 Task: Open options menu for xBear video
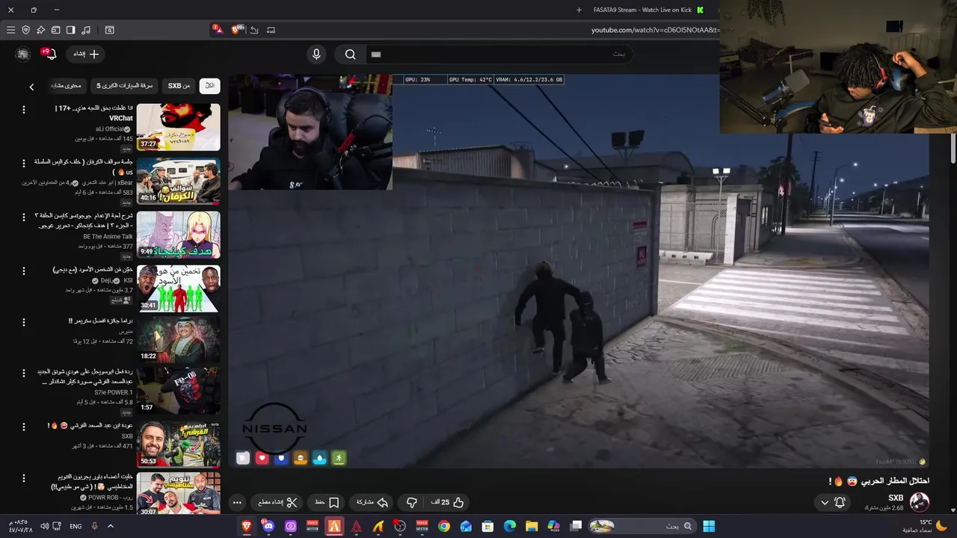[23, 162]
